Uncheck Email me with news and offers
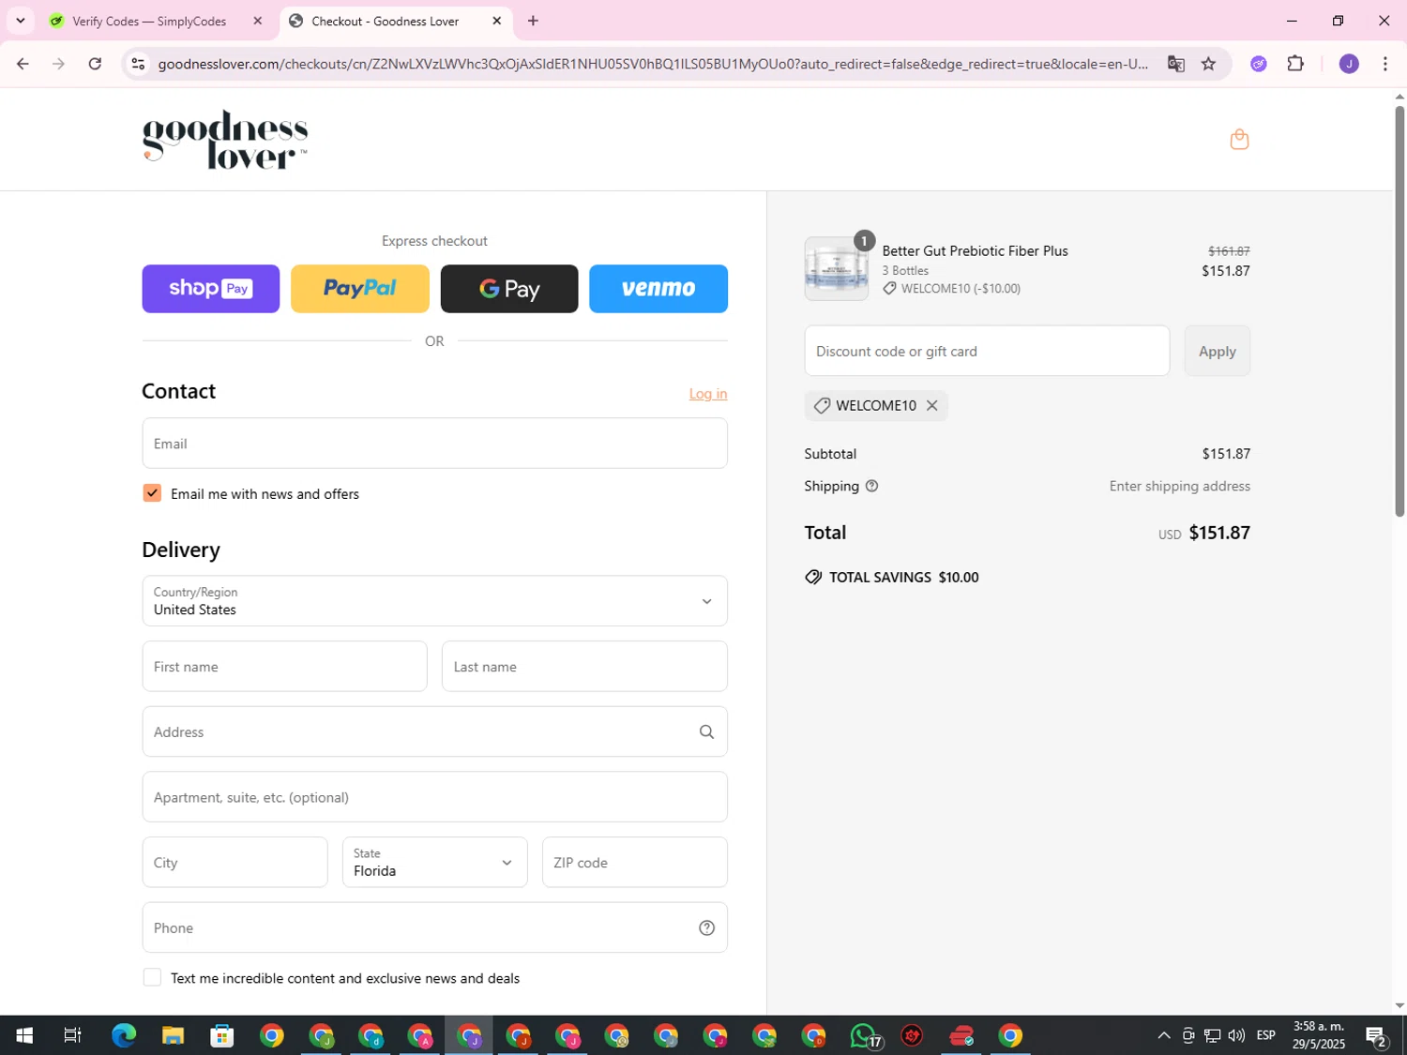The height and width of the screenshot is (1055, 1407). click(152, 493)
